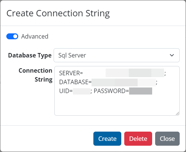This screenshot has height=152, width=186.
Task: Click the 'SERVER=' text in textarea
Action: tap(71, 73)
